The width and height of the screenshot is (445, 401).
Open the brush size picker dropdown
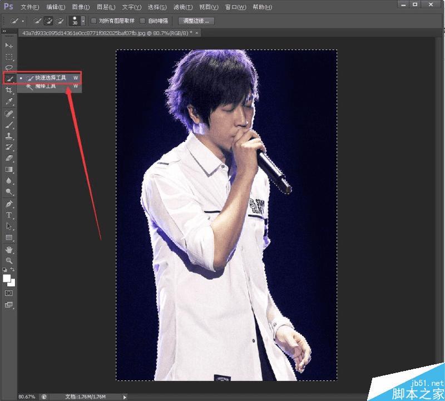(83, 21)
